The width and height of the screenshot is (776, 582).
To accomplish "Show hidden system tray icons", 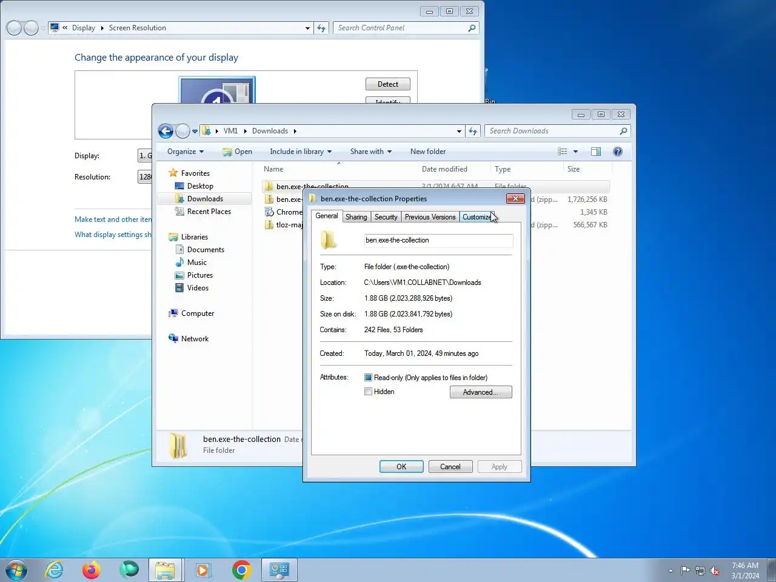I will coord(671,570).
